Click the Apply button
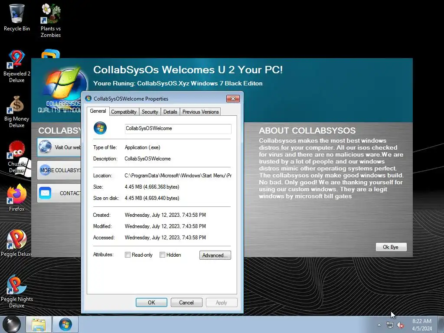Viewport: 444px width, 333px height. coord(222,302)
